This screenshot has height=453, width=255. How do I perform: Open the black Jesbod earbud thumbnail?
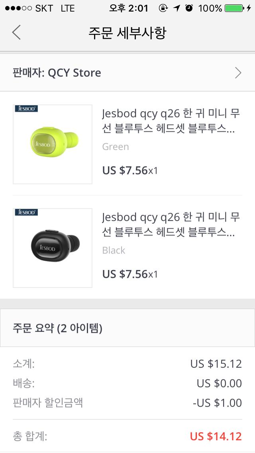(53, 248)
